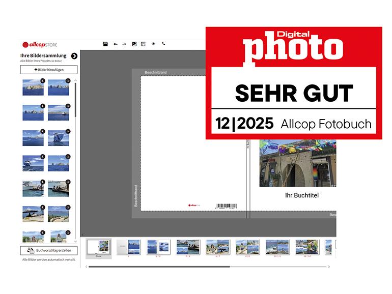The height and width of the screenshot is (294, 392).
Task: Open page 1 thumbnail in page strip
Action: coord(128,247)
